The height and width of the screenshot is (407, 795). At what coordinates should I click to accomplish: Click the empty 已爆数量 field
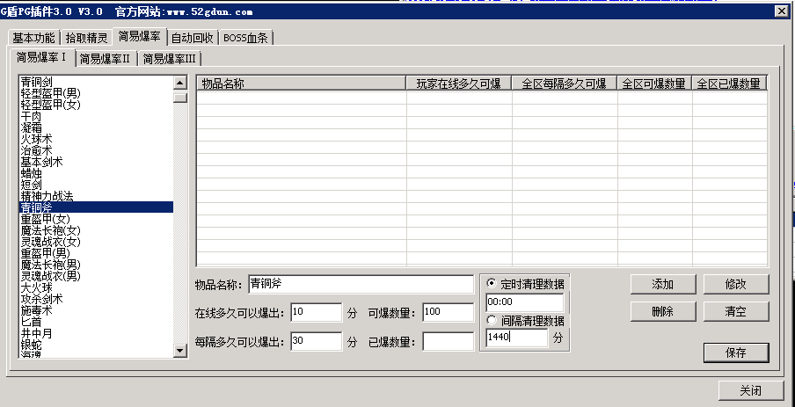coord(449,341)
